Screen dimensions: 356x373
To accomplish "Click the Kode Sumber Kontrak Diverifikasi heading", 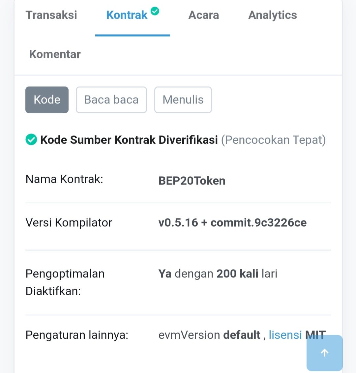I will tap(129, 140).
